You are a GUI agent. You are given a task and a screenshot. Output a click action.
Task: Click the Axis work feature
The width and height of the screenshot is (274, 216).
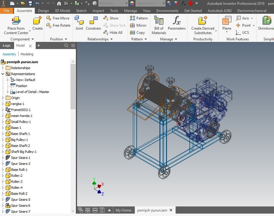point(242,18)
